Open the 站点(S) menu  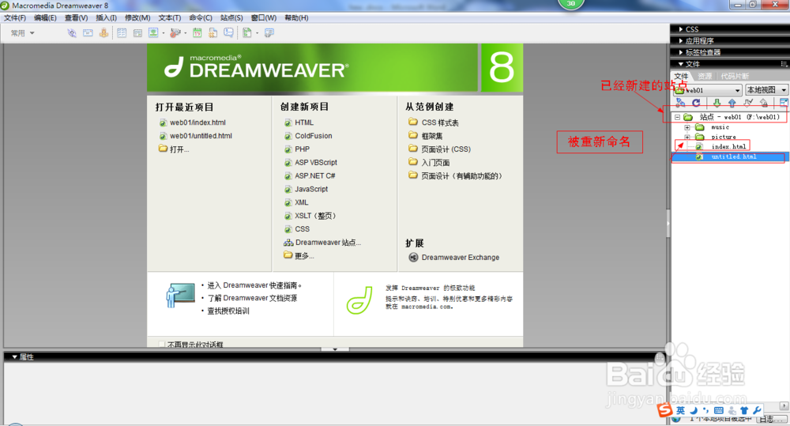(231, 17)
